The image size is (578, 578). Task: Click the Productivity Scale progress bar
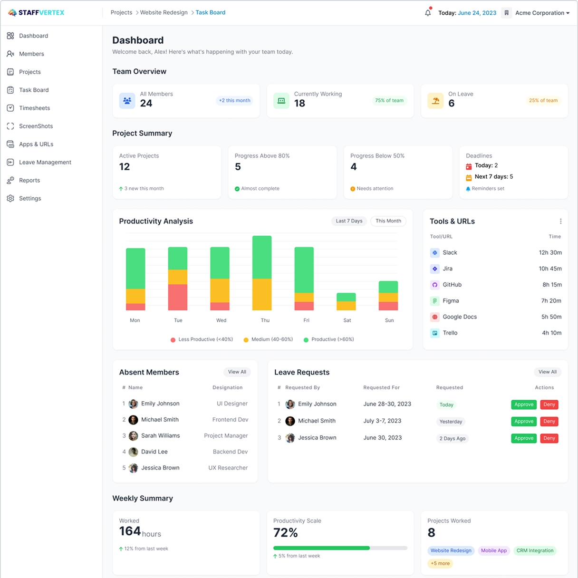340,548
